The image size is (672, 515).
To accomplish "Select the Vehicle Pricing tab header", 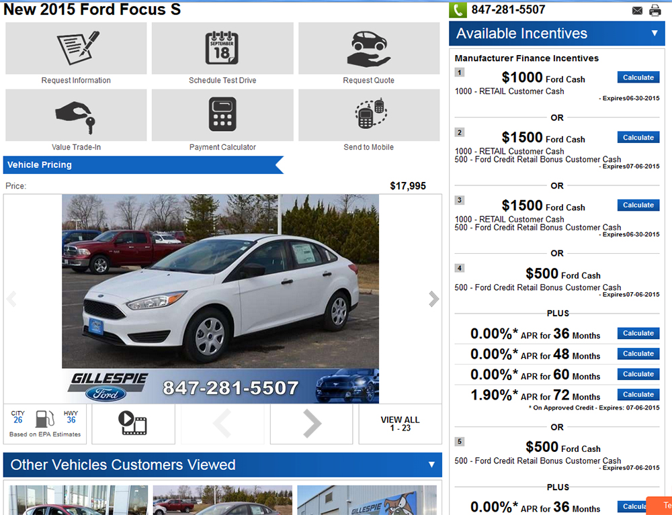I will (x=143, y=165).
